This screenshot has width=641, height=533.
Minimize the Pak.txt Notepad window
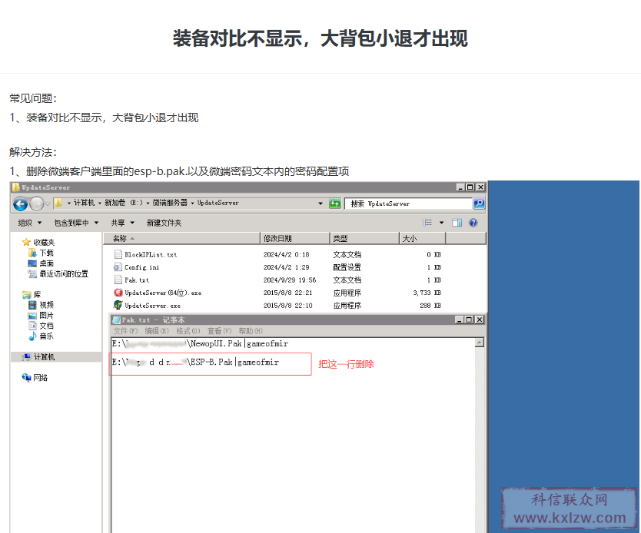click(x=460, y=319)
